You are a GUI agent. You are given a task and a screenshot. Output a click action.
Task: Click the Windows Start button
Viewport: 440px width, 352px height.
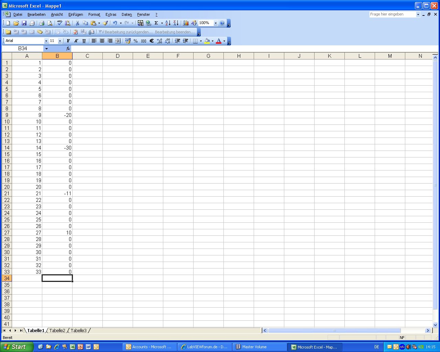(16, 347)
